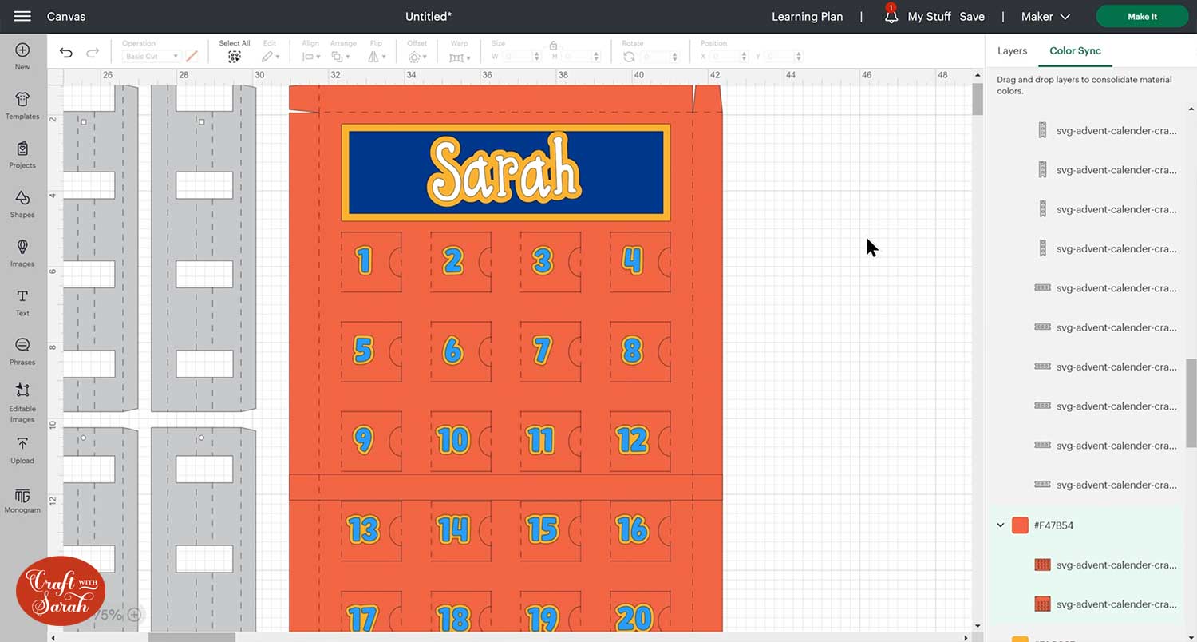This screenshot has height=642, width=1197.
Task: Open the Maker machine selector
Action: pyautogui.click(x=1045, y=16)
